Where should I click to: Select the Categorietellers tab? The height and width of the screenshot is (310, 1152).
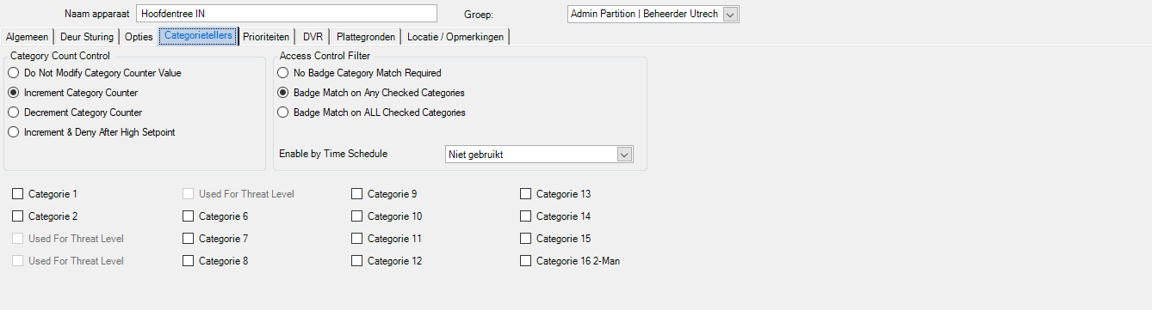click(198, 36)
